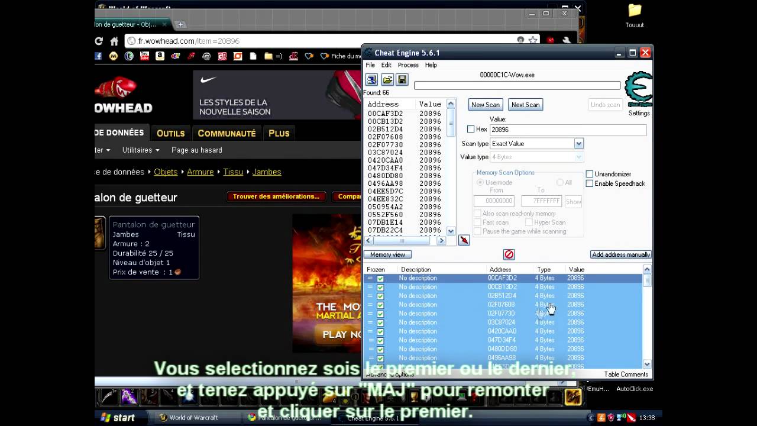Screen dimensions: 757x426
Task: Open the eBay bookmark icon
Action: click(175, 56)
